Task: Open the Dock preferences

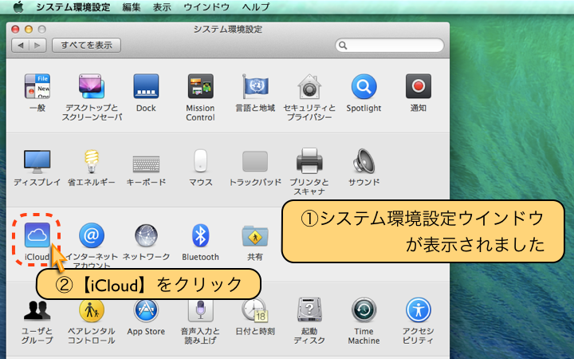Action: coord(146,86)
